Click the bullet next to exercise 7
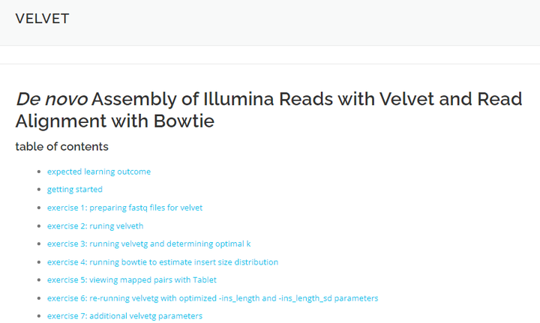The image size is (540, 323). pos(38,317)
